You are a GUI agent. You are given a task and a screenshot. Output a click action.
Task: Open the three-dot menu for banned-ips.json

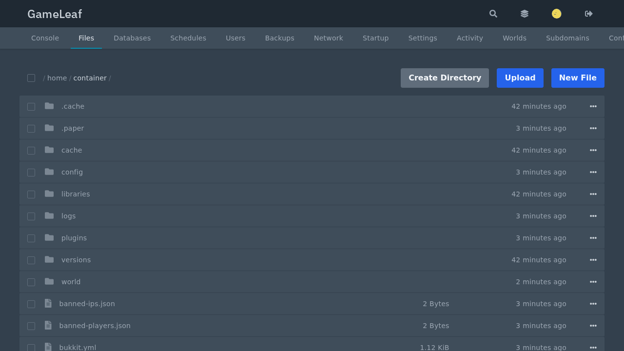(593, 304)
